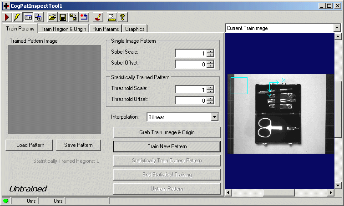The width and height of the screenshot is (344, 206).
Task: Increase Threshold Offset with up arrow
Action: (x=210, y=99)
